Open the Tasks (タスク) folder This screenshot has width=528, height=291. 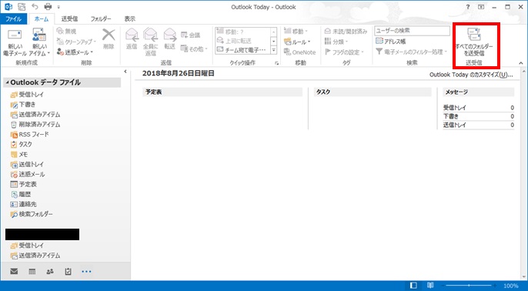(22, 145)
